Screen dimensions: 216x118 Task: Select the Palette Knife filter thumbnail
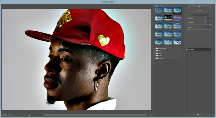pos(168,26)
